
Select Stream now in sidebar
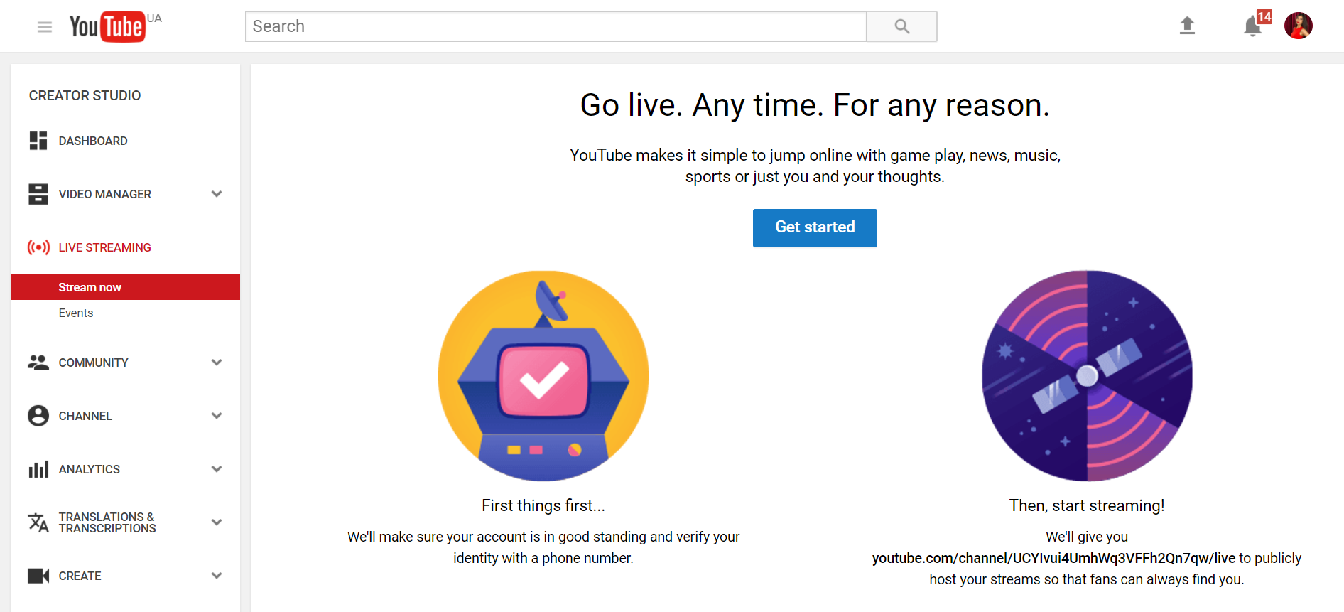tap(90, 287)
